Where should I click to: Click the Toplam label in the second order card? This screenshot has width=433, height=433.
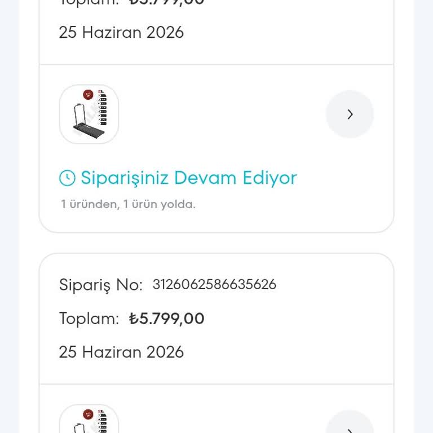[89, 319]
